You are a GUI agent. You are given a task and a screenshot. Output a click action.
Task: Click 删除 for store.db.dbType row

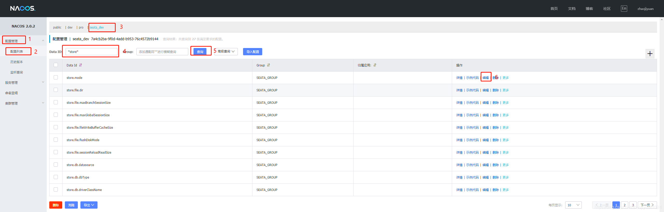(496, 177)
